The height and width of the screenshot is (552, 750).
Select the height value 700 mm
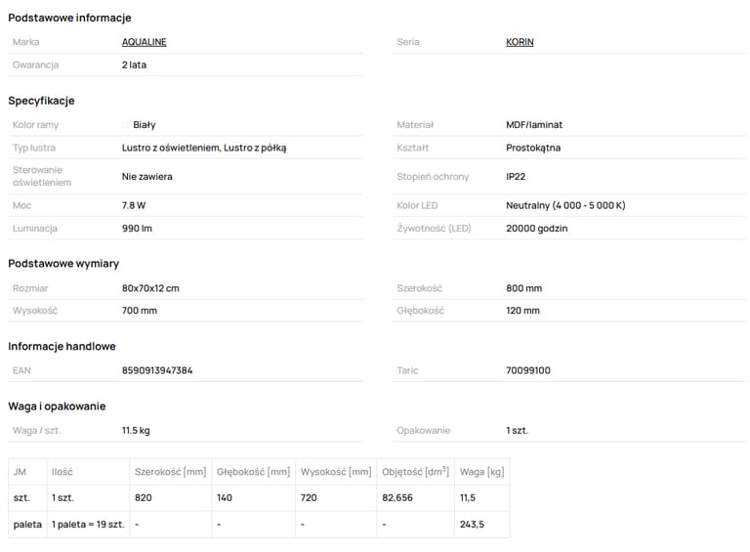140,311
